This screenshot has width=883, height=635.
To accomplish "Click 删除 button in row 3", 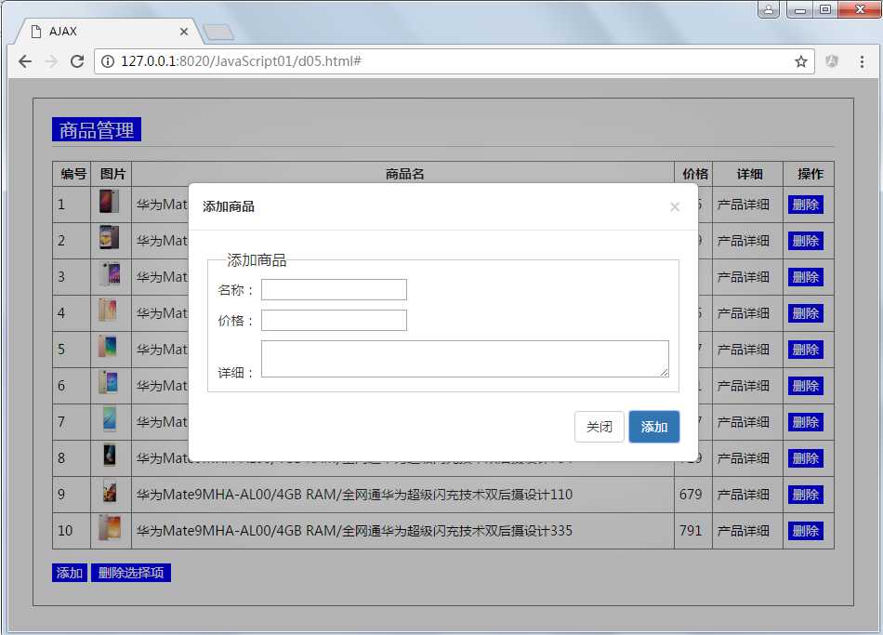I will pos(805,277).
